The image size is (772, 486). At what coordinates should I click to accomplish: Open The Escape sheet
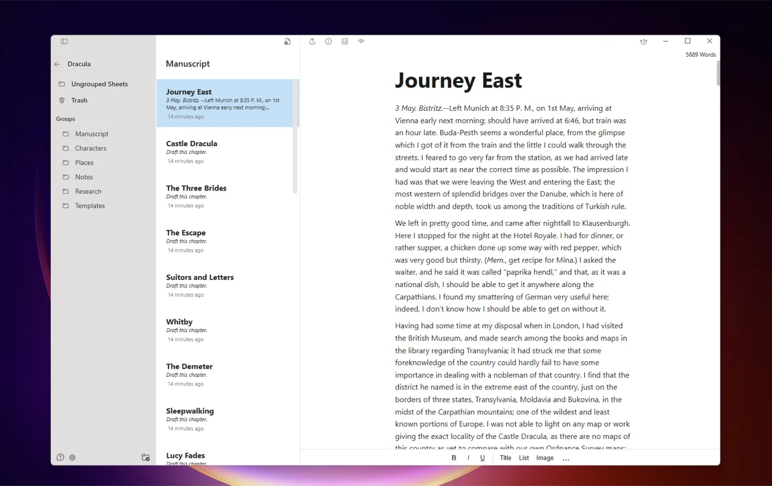(225, 241)
